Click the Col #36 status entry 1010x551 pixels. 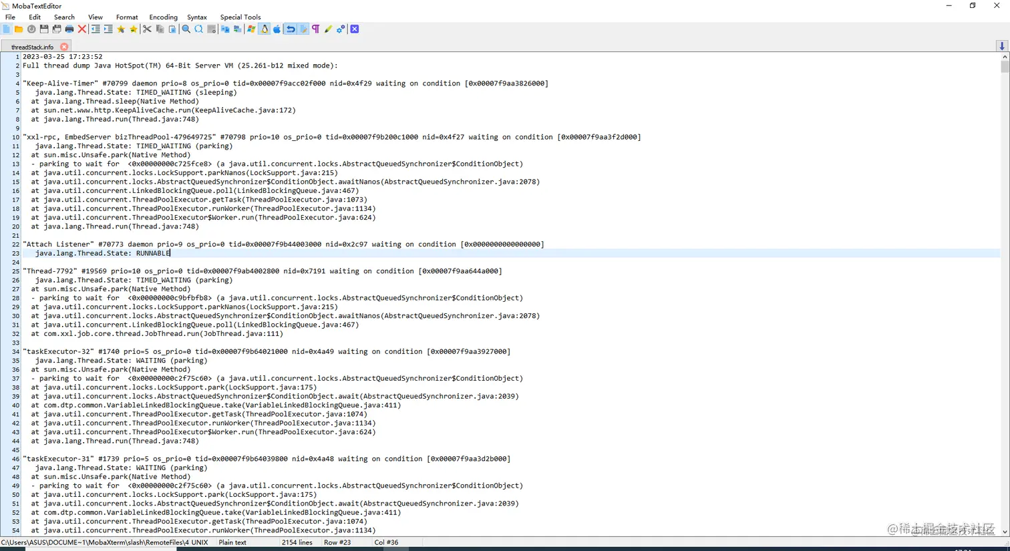coord(386,542)
